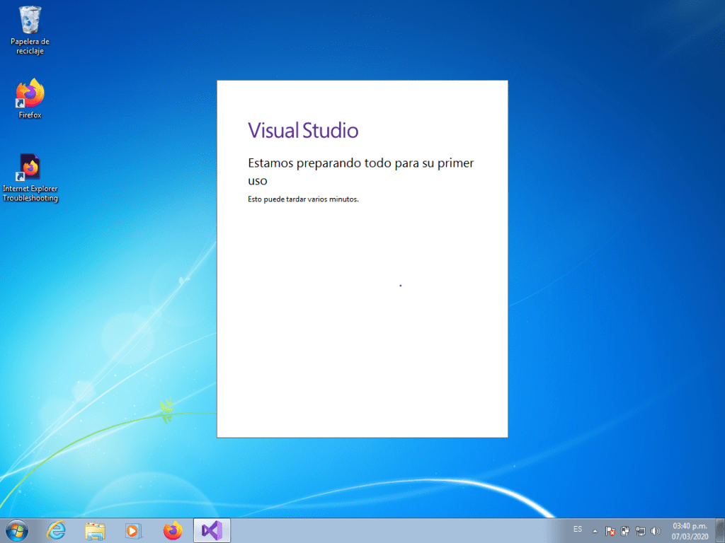Open the network status tray icon

pyautogui.click(x=640, y=530)
